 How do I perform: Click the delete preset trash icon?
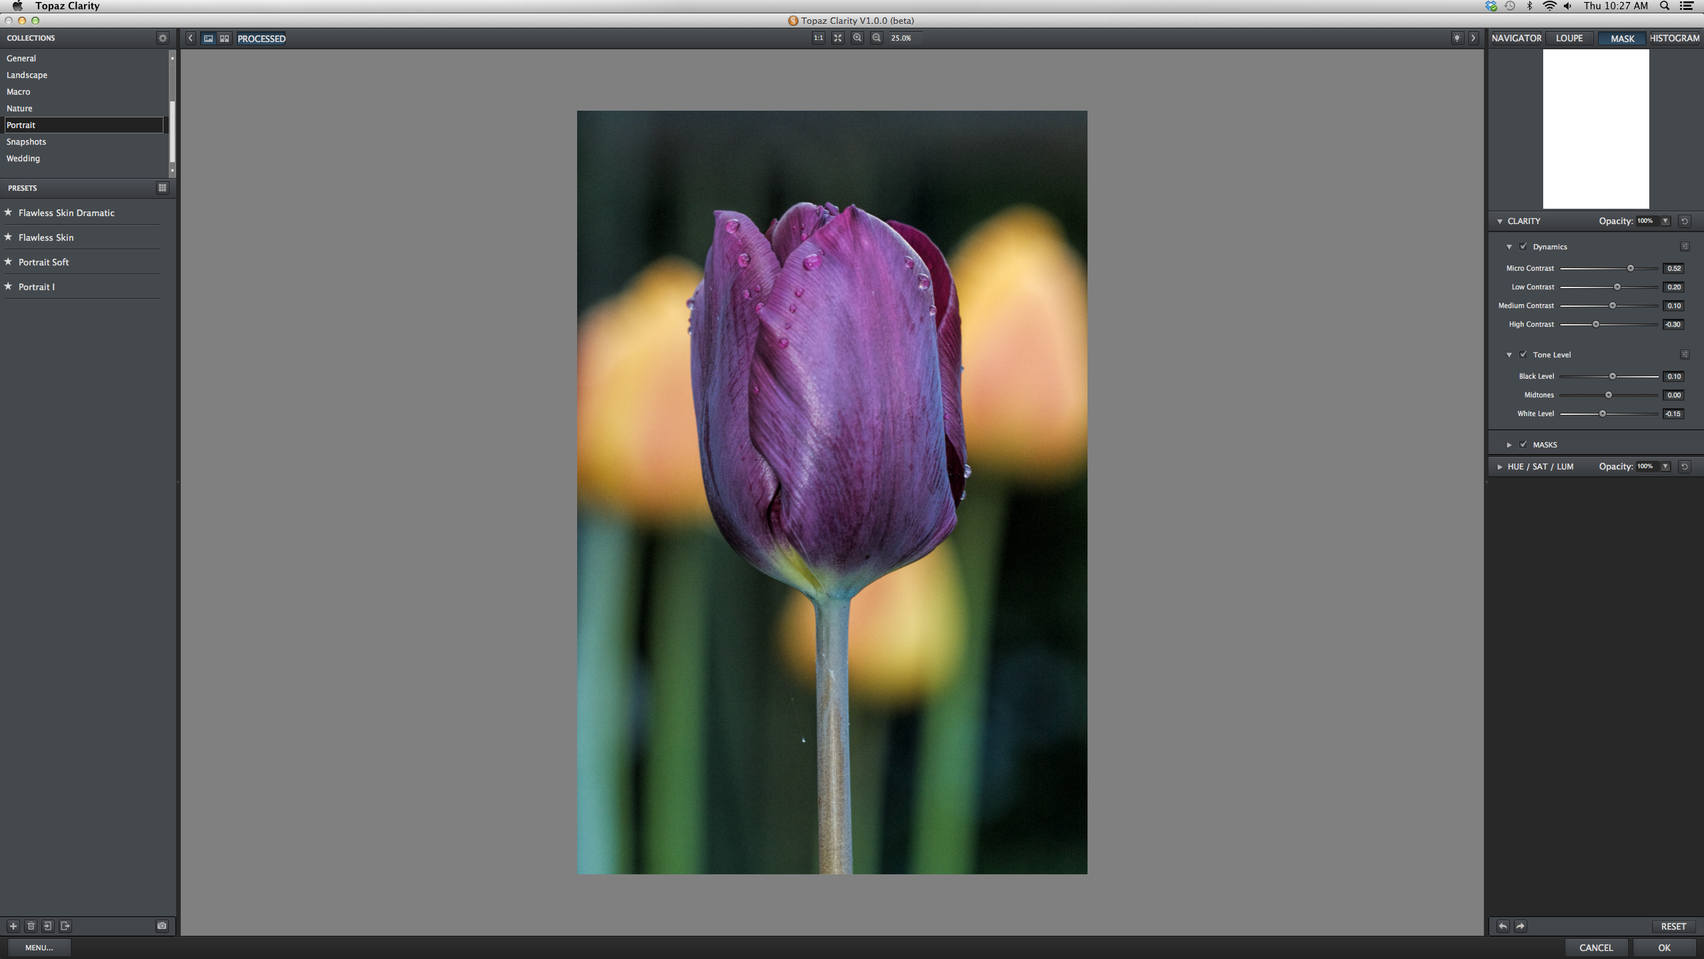31,926
